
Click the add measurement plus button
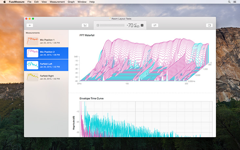30,25
